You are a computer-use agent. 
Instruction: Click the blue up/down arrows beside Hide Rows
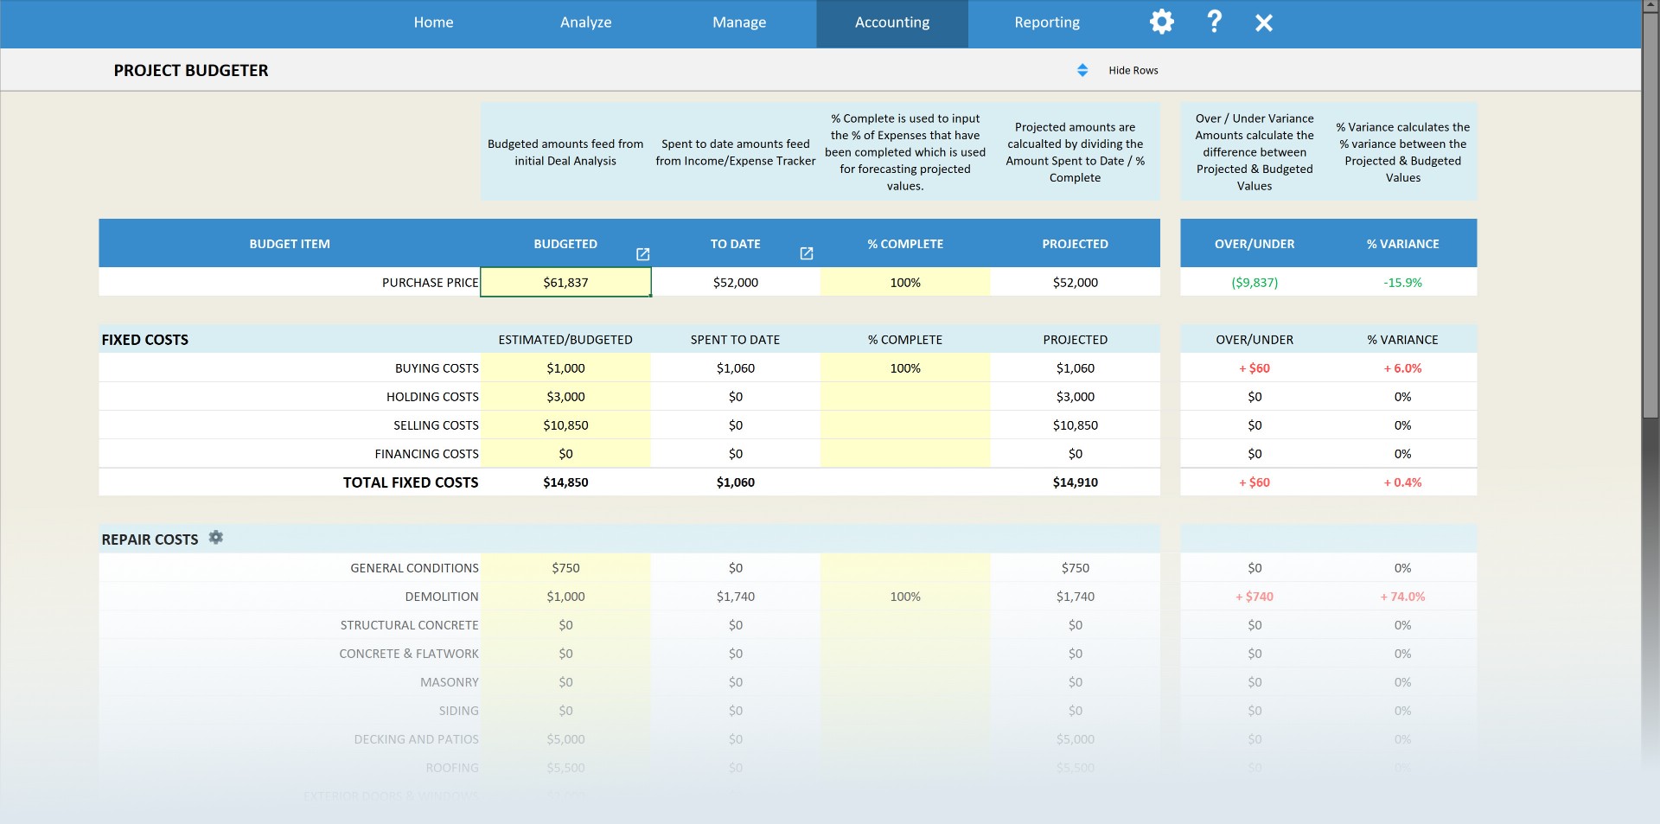coord(1082,70)
